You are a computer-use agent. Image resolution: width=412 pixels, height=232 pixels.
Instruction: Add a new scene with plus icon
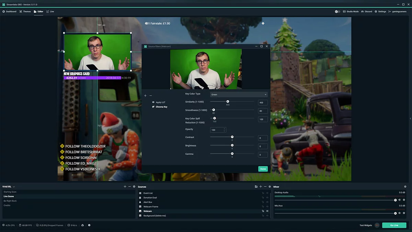tap(125, 187)
